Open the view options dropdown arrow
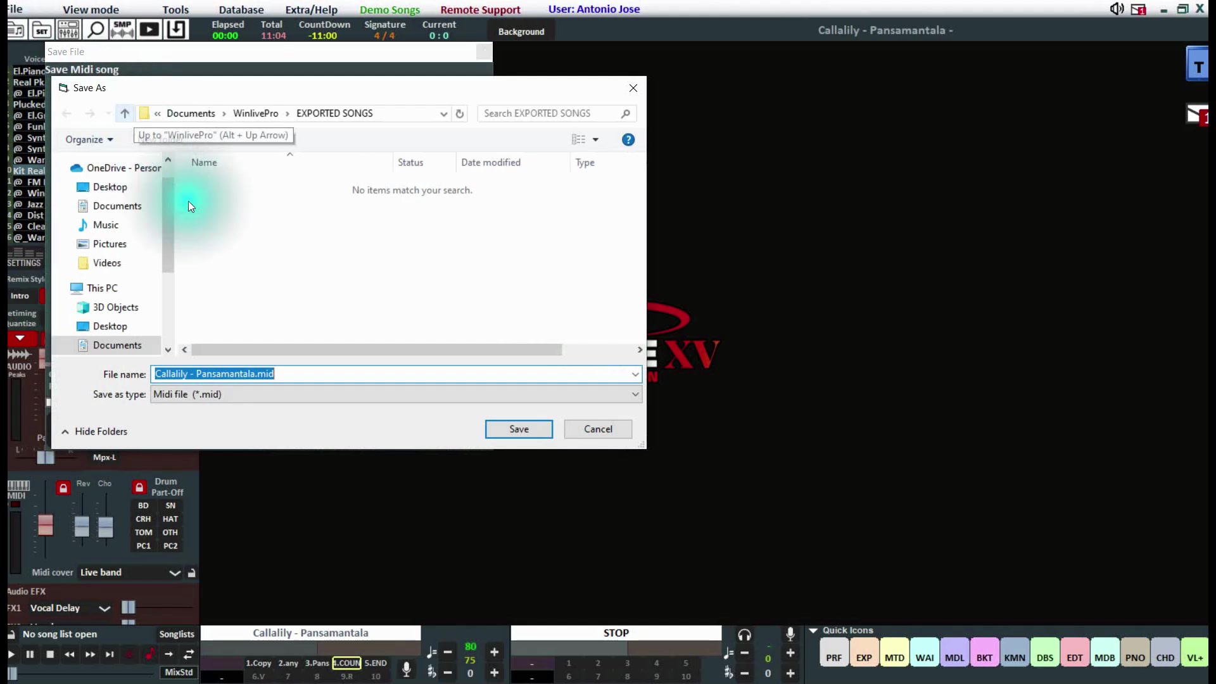The width and height of the screenshot is (1216, 684). click(x=595, y=140)
